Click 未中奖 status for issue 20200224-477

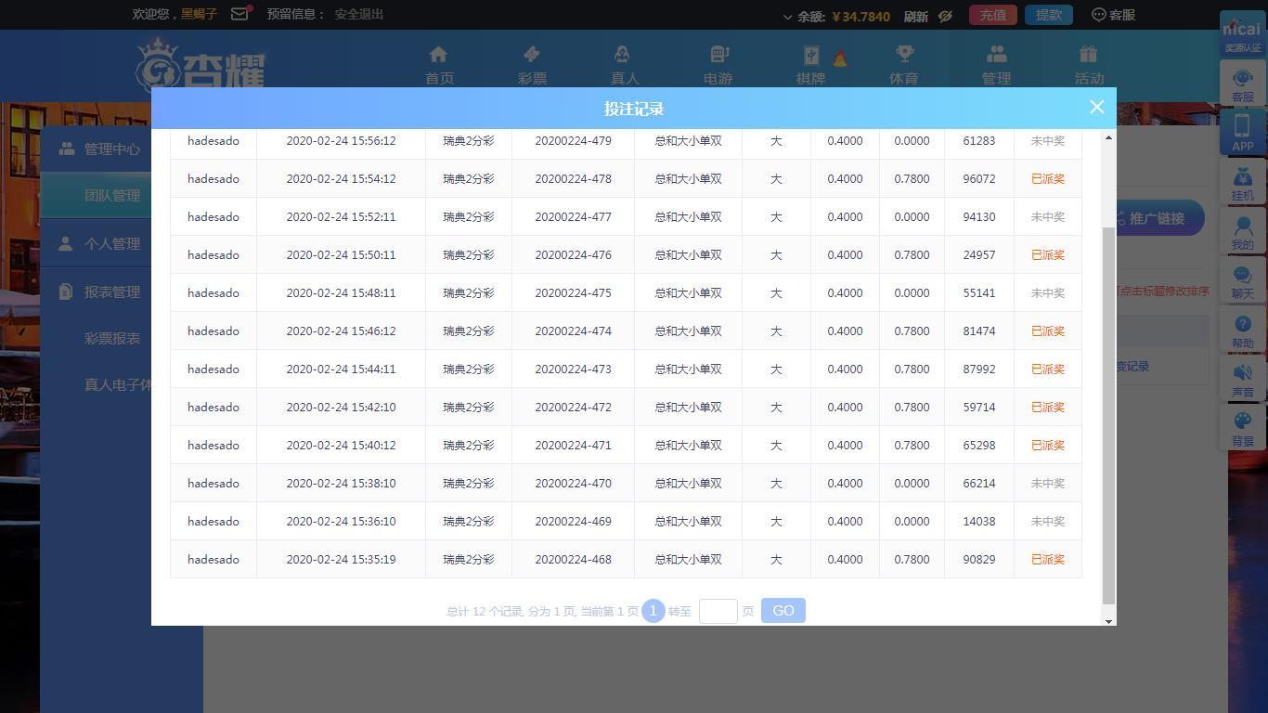coord(1048,217)
